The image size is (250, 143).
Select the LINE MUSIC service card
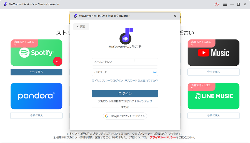click(214, 96)
